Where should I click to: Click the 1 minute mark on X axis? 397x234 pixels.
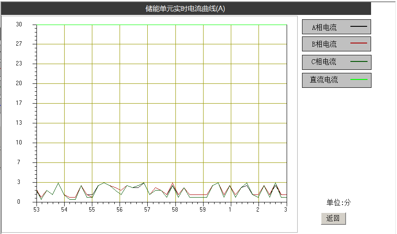pyautogui.click(x=230, y=210)
